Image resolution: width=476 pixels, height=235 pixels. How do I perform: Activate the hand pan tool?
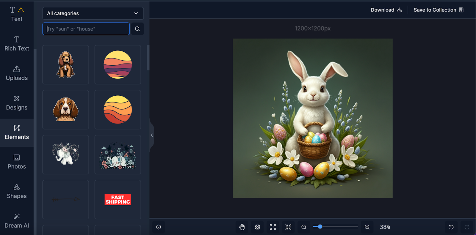242,227
